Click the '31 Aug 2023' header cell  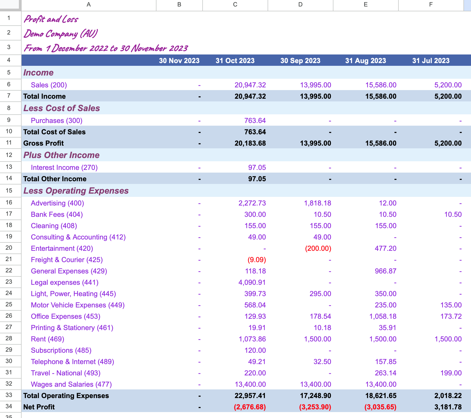pyautogui.click(x=366, y=60)
